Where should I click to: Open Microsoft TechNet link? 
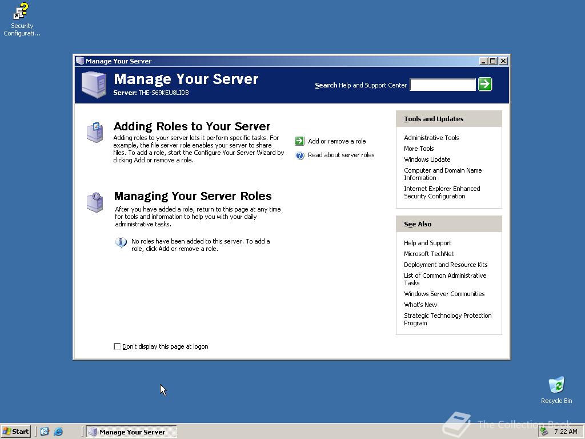pyautogui.click(x=428, y=254)
